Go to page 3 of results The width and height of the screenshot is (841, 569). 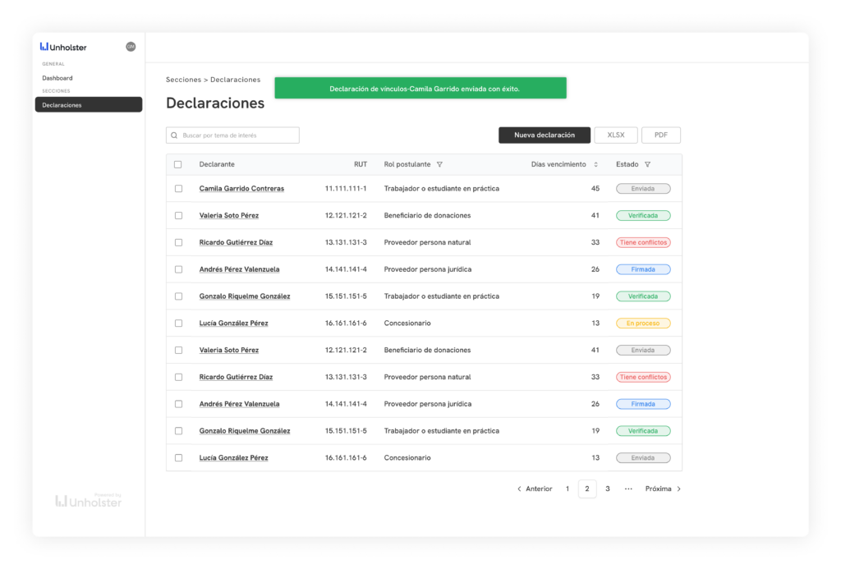pos(608,489)
